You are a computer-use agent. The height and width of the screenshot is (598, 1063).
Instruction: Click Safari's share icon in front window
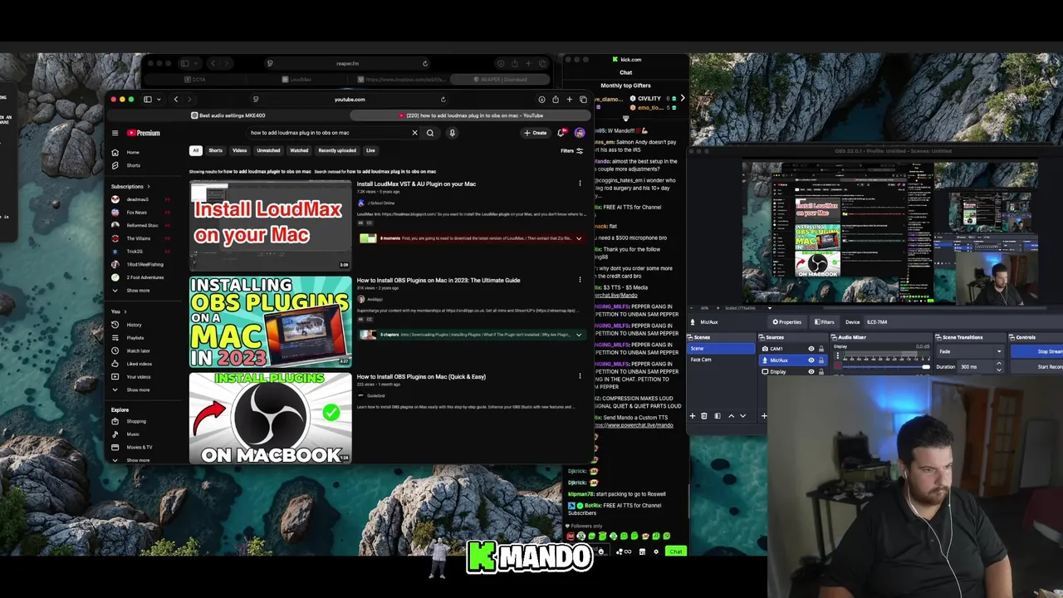556,100
